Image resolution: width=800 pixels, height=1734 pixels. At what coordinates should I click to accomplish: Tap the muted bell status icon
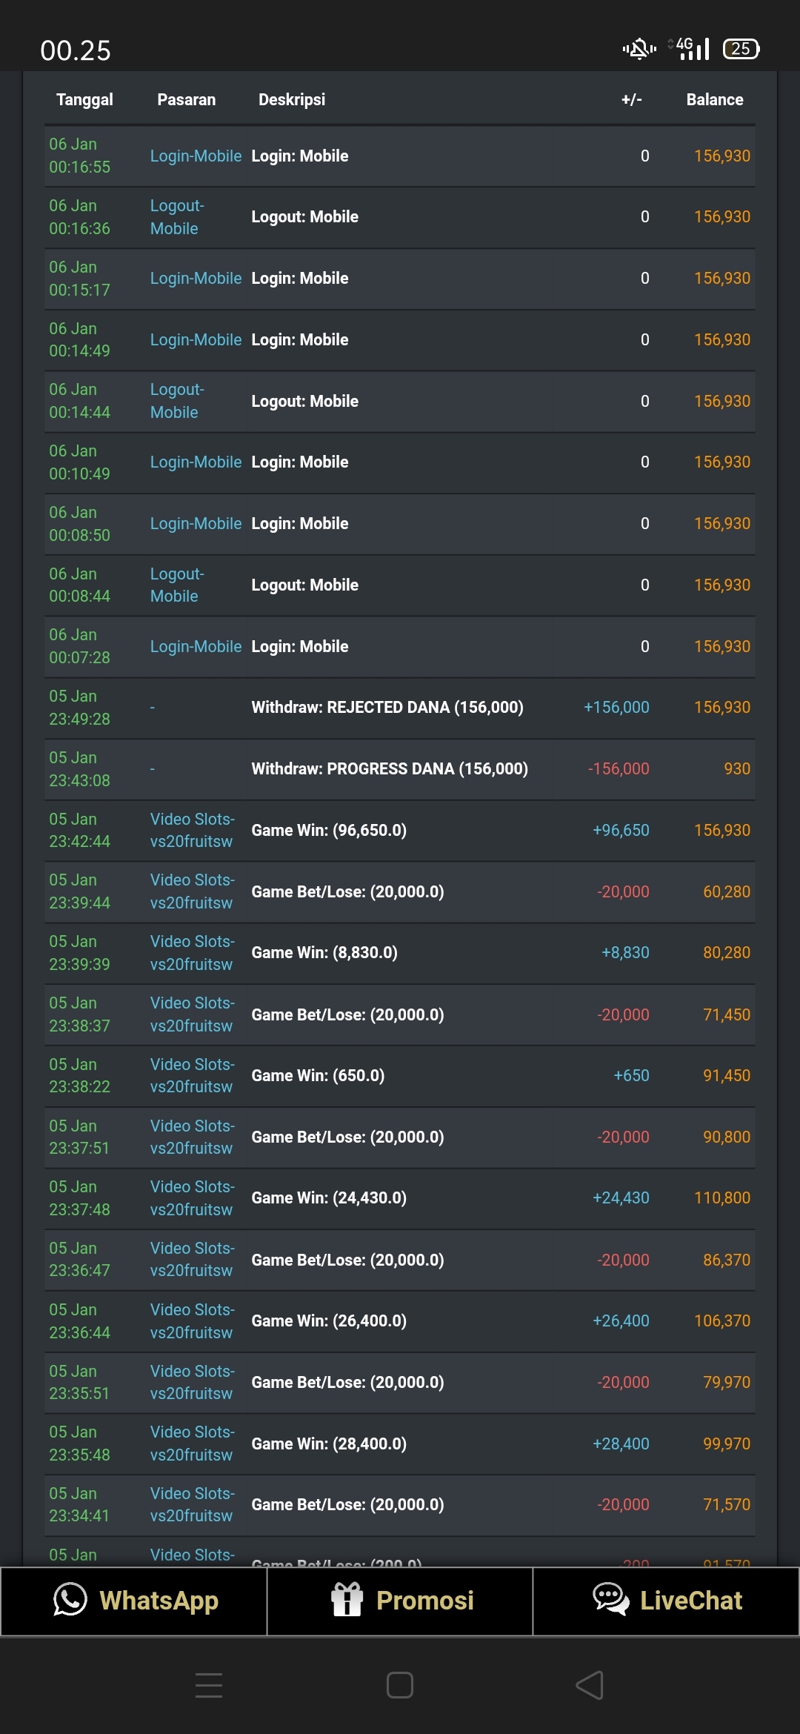point(639,49)
